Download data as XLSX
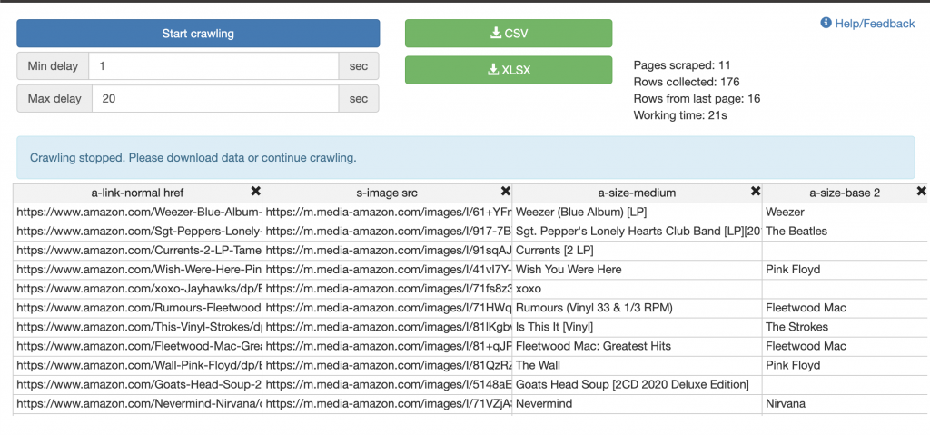This screenshot has height=435, width=930. click(509, 70)
